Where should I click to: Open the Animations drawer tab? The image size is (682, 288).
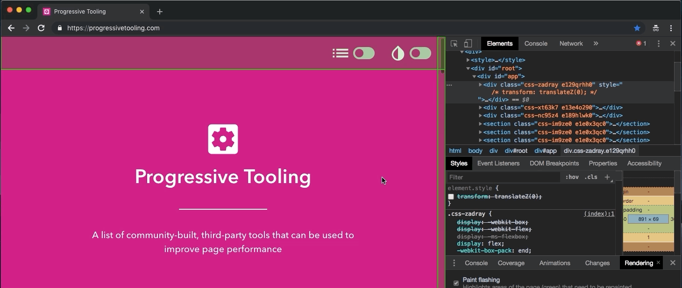[x=554, y=263]
